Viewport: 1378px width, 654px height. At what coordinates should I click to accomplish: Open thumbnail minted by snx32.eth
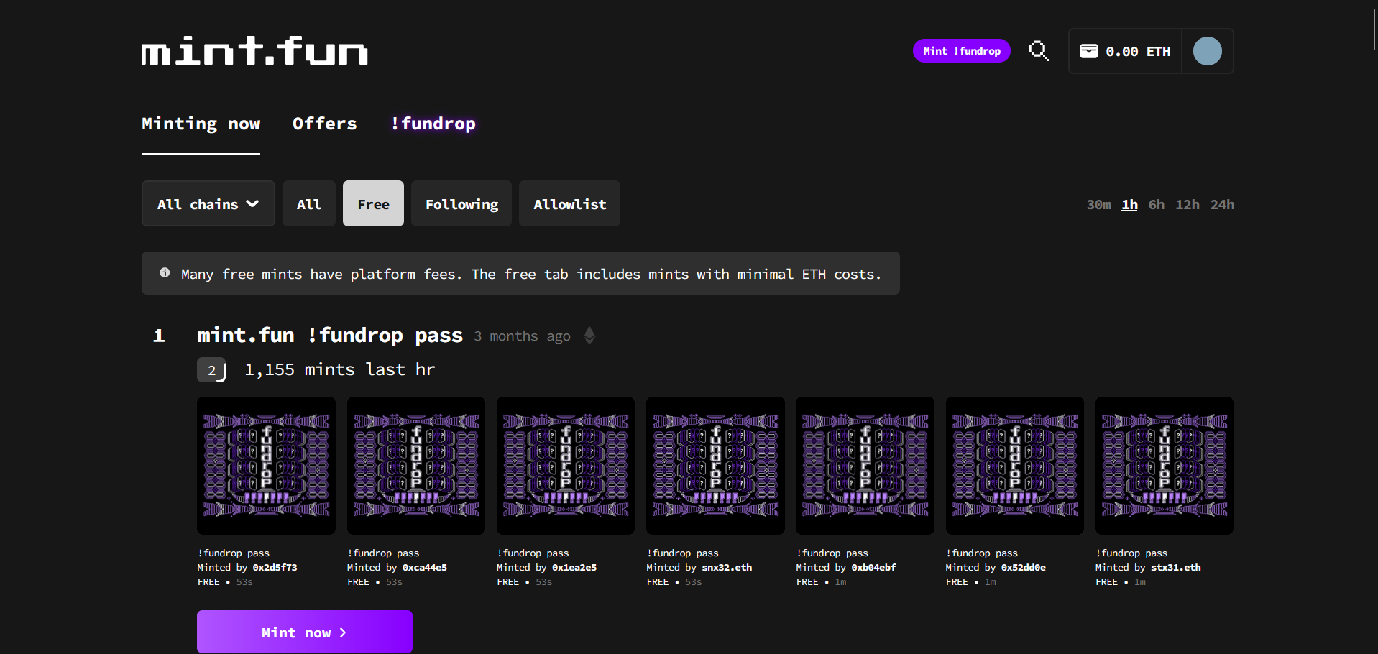click(715, 466)
